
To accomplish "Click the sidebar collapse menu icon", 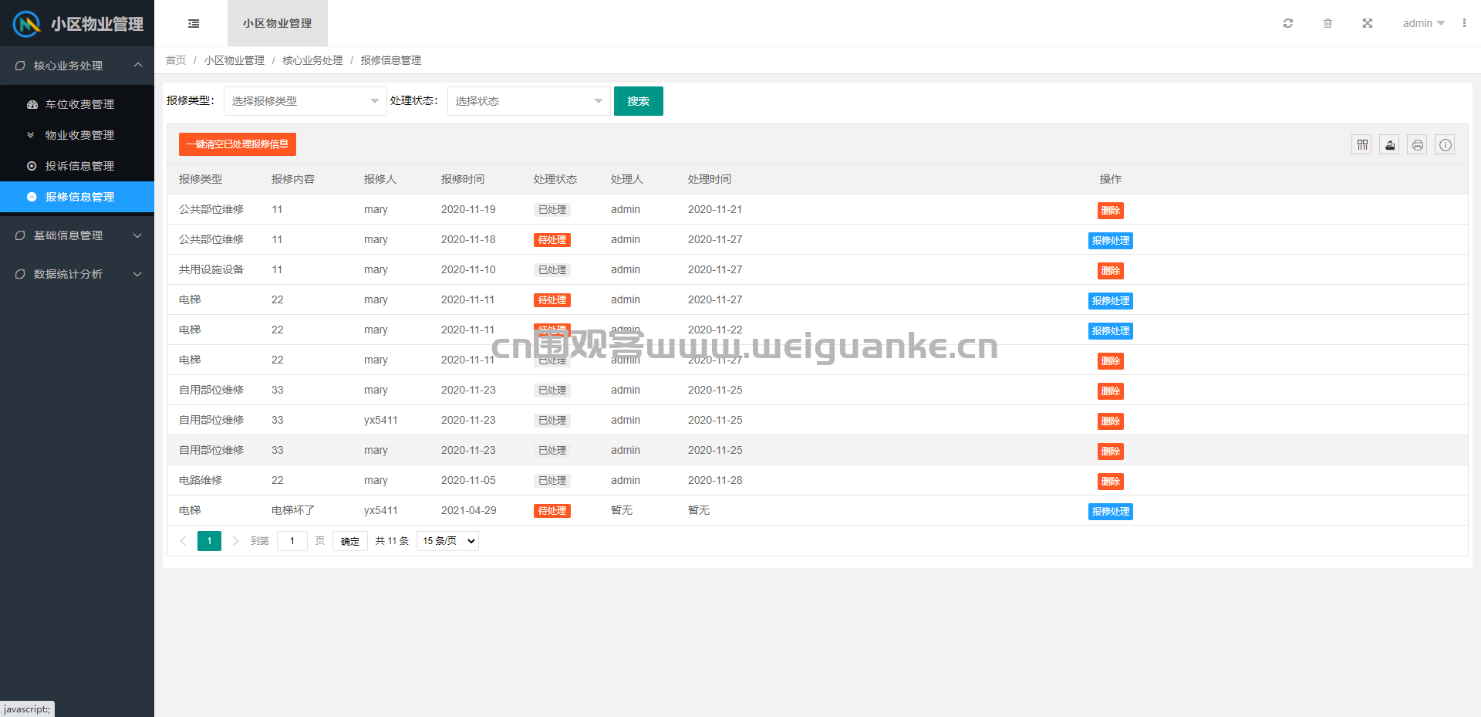I will coord(194,23).
